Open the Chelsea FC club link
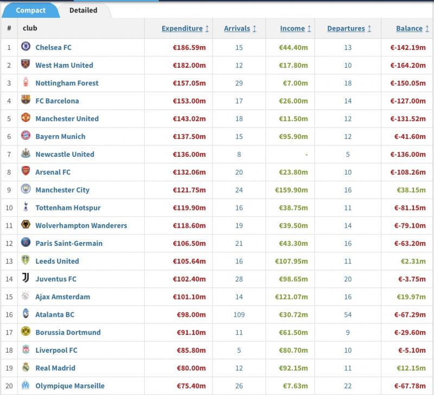The width and height of the screenshot is (434, 395). pos(53,47)
